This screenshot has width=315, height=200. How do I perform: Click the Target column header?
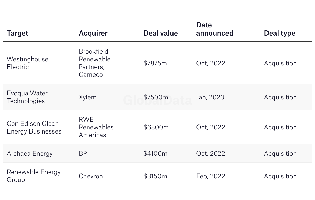pyautogui.click(x=18, y=33)
